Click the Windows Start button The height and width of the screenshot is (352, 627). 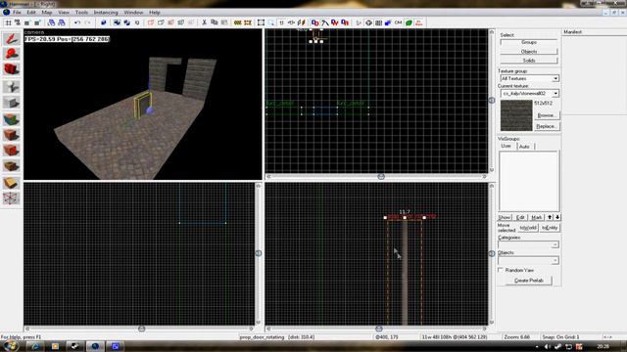click(11, 345)
